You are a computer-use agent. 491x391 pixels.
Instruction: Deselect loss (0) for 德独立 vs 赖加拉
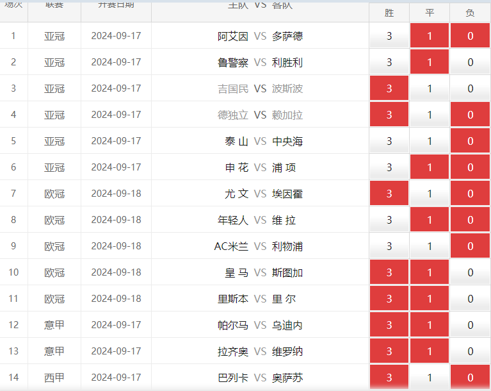pos(470,115)
